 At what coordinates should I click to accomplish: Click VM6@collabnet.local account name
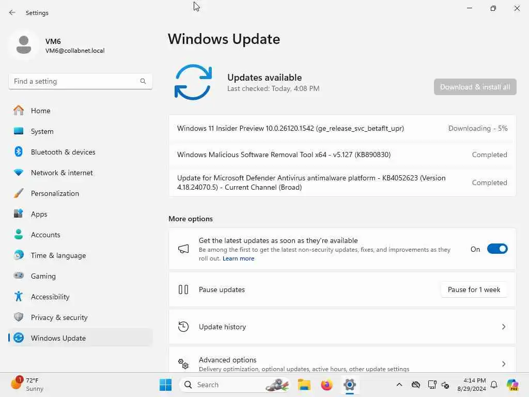[75, 51]
